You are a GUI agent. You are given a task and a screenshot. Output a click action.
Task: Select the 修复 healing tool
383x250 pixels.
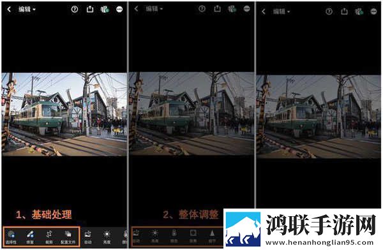pos(30,237)
